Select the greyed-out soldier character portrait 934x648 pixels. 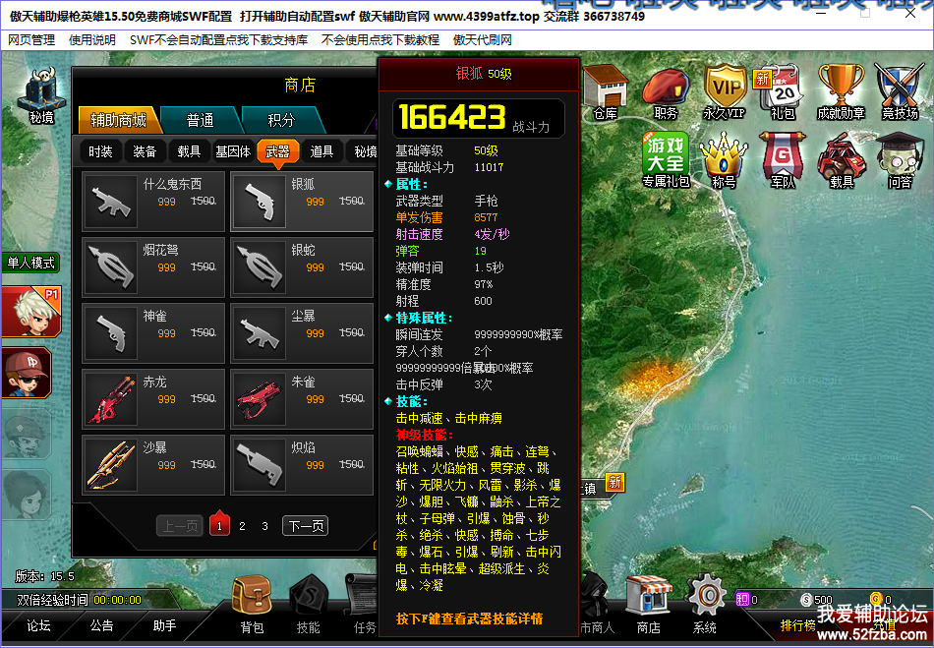pyautogui.click(x=27, y=434)
